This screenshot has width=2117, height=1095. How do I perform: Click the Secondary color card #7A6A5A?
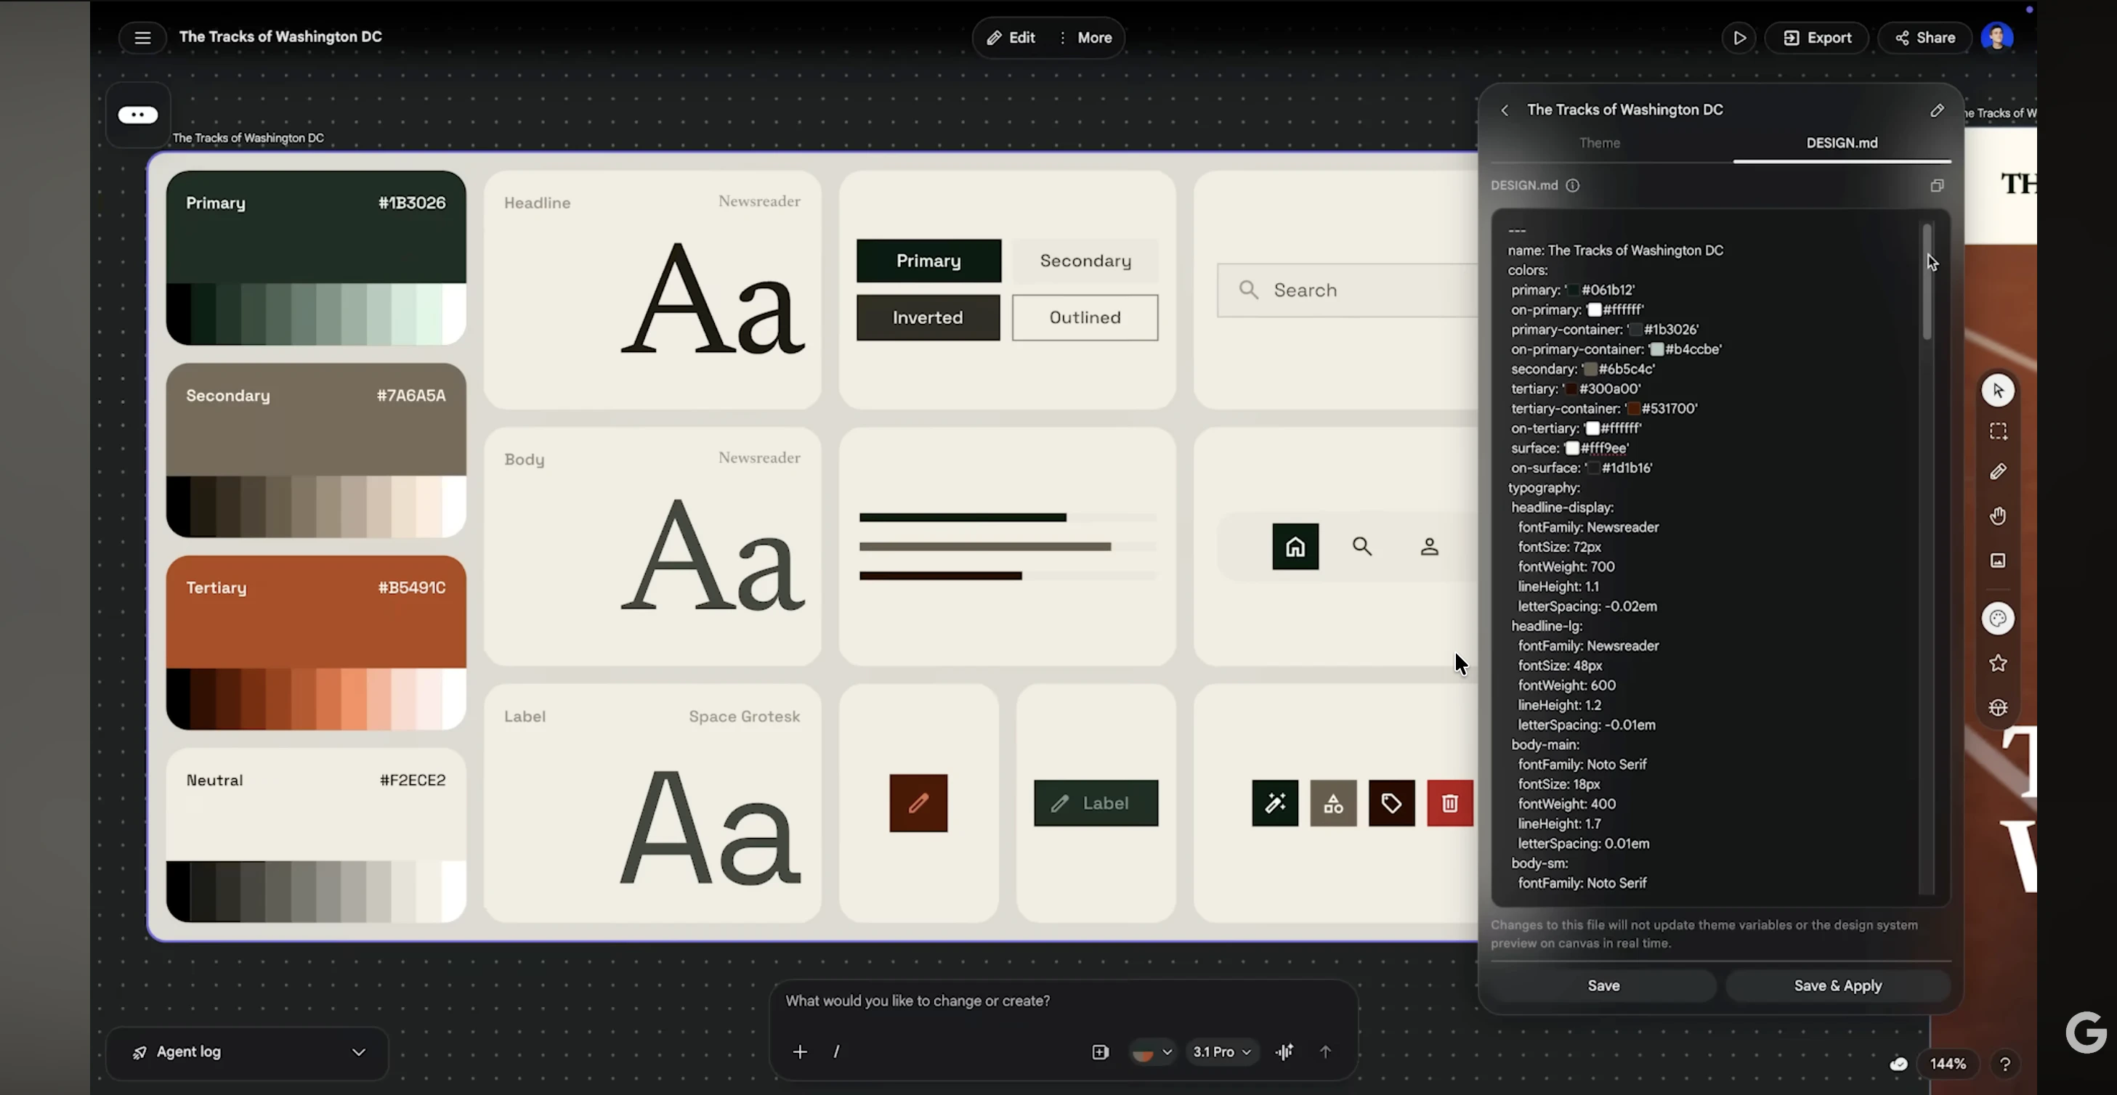[x=315, y=450]
